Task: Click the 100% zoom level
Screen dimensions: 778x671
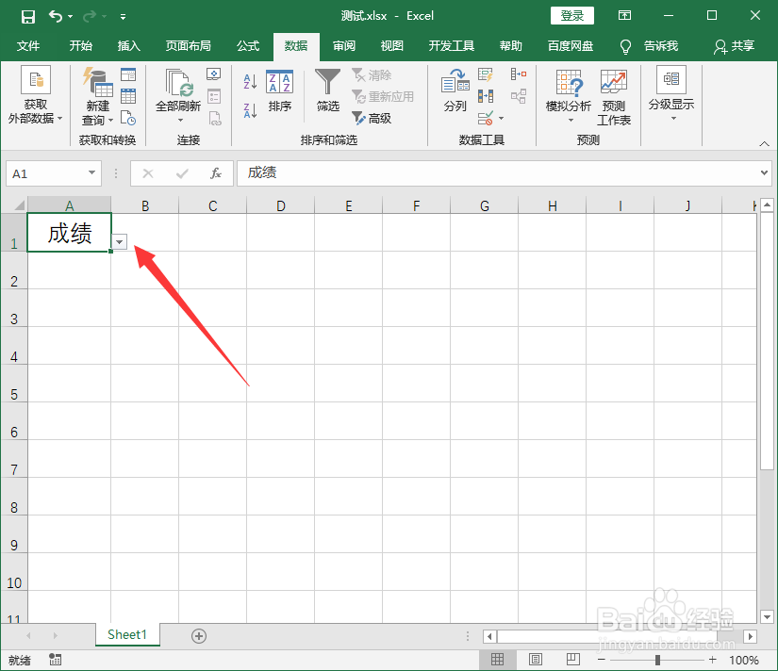Action: pos(744,660)
